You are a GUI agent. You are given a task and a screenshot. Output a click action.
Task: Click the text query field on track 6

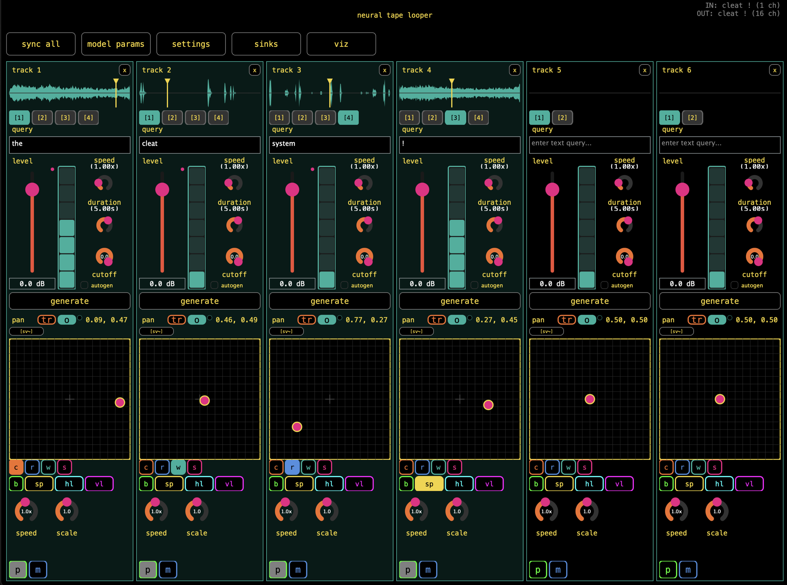click(x=719, y=144)
